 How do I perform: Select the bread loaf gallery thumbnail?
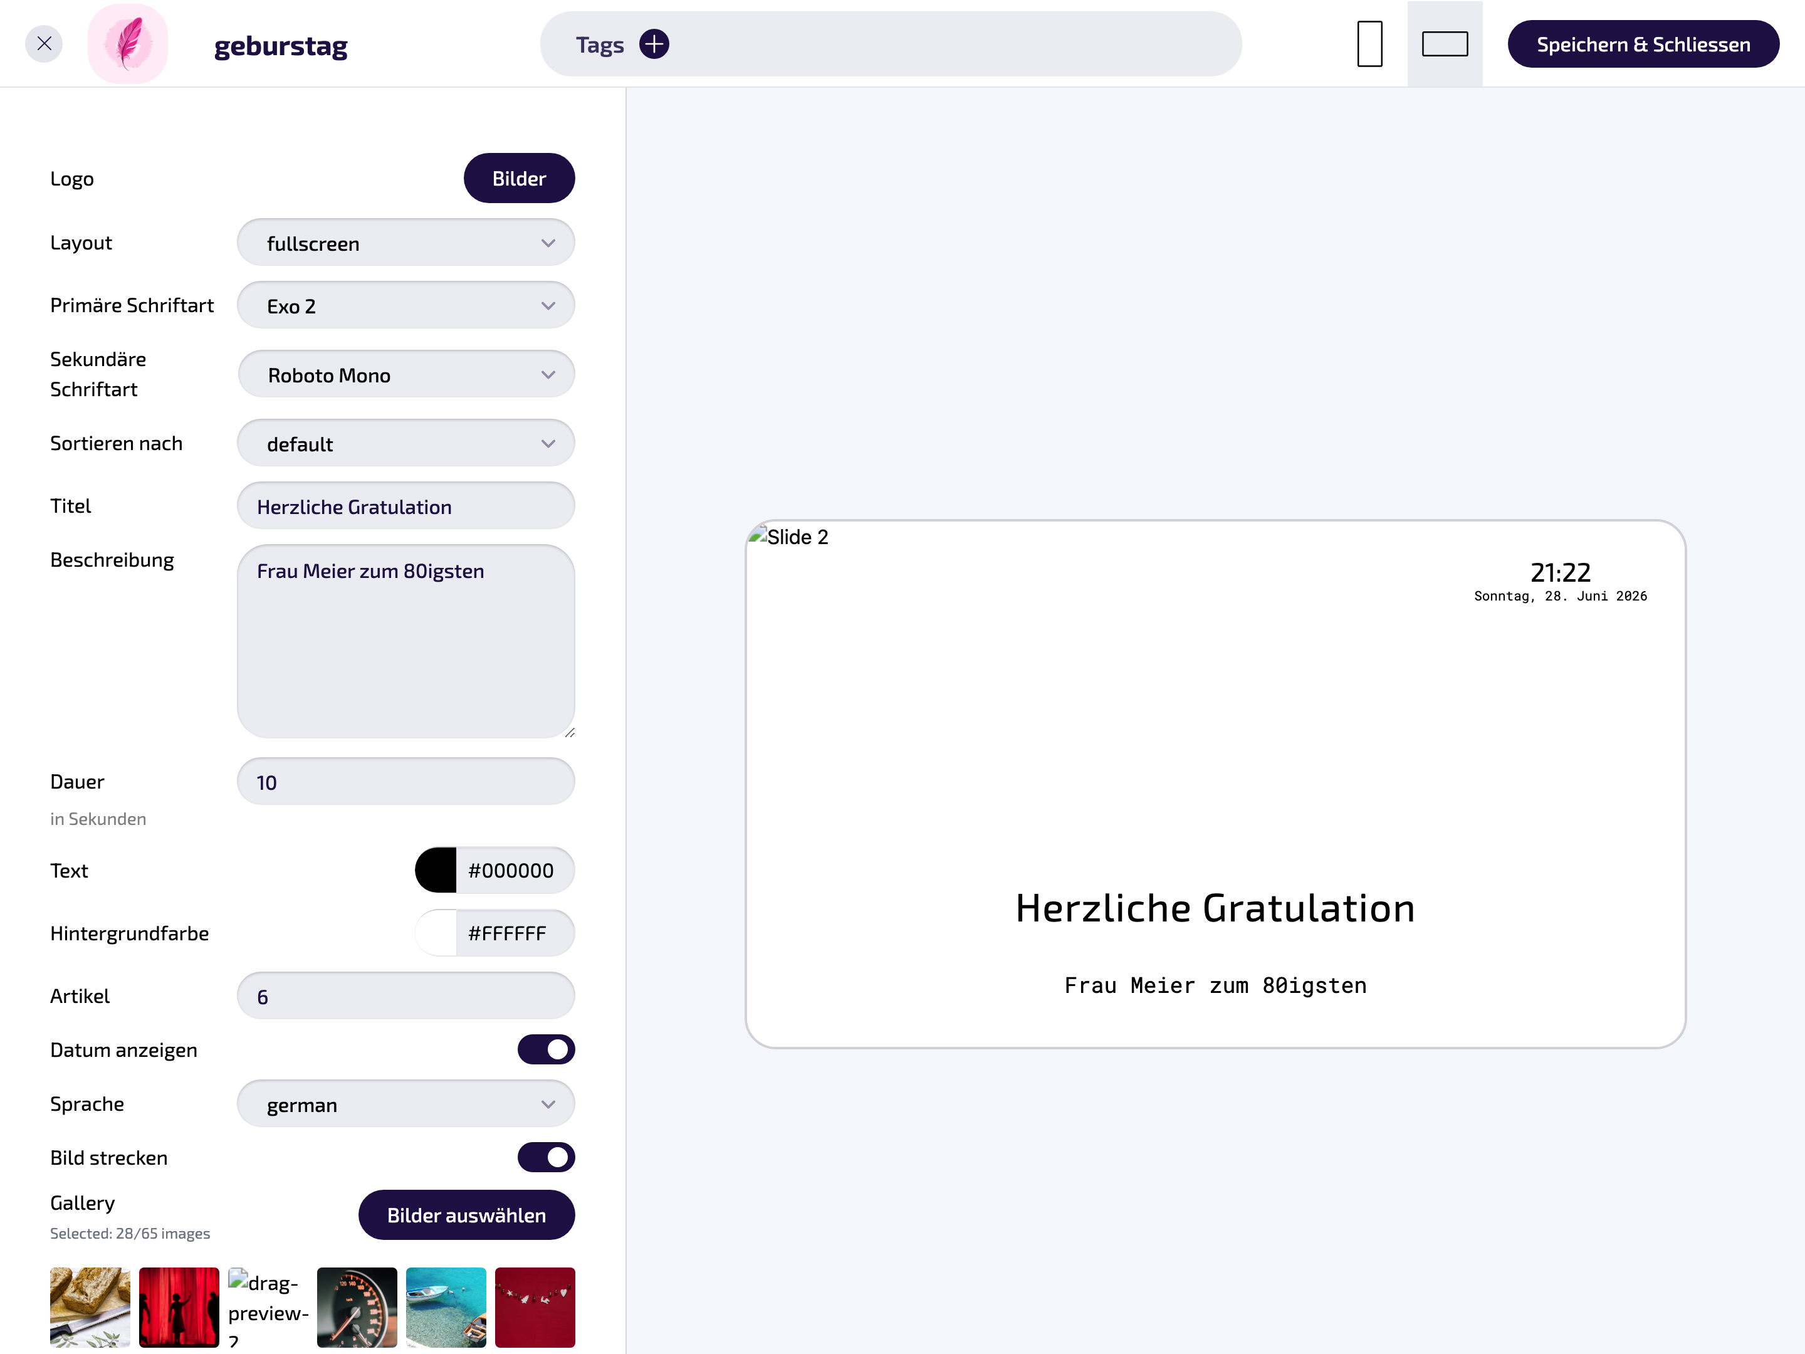coord(90,1306)
